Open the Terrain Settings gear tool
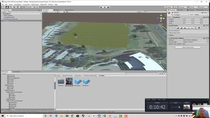The width and height of the screenshot is (210, 118). [x=199, y=28]
